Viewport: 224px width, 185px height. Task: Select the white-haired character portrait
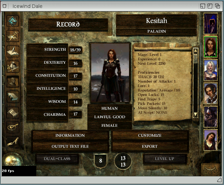[210, 70]
